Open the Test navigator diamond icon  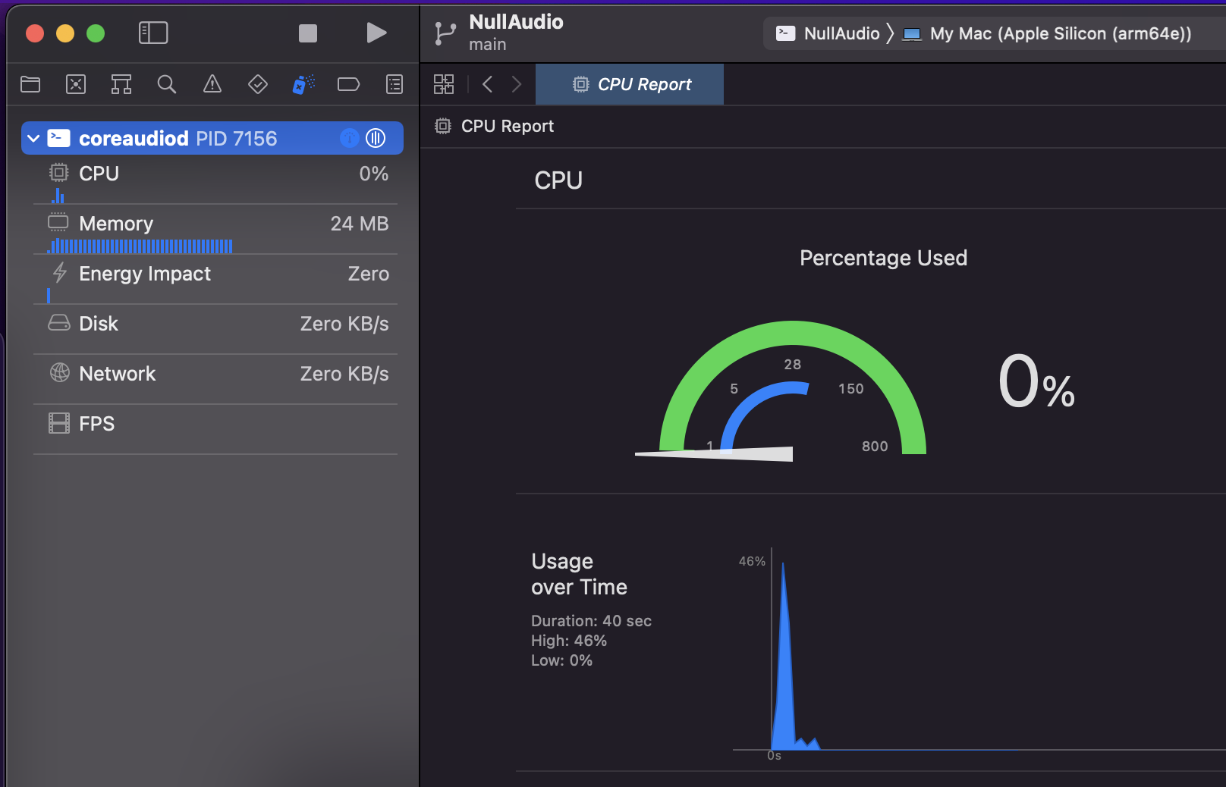(258, 84)
